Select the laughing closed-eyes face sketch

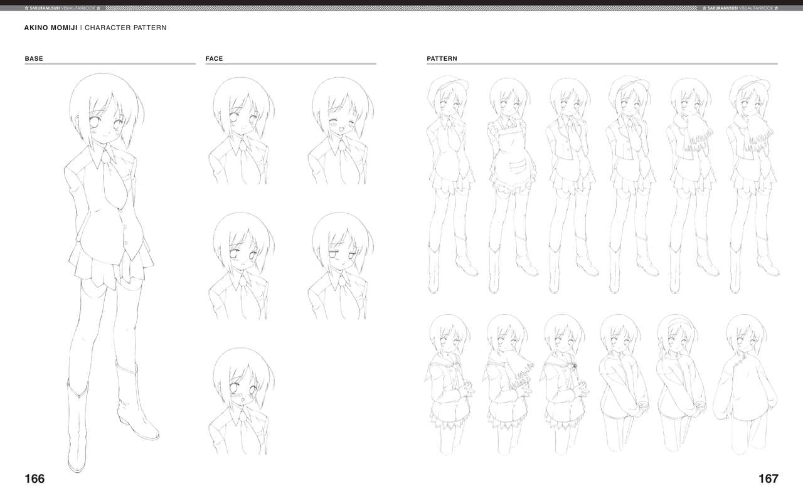pyautogui.click(x=339, y=130)
